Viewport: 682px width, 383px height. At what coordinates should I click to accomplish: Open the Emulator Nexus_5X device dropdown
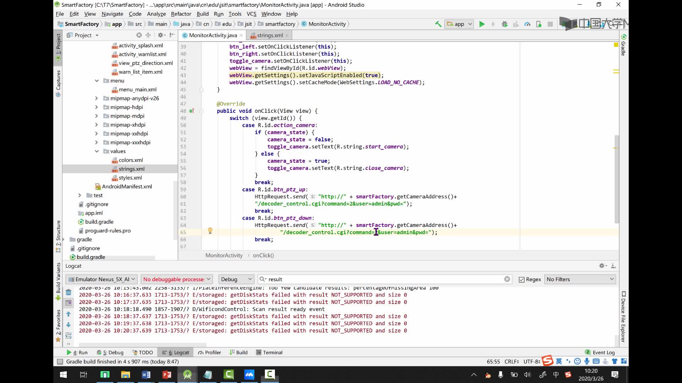click(x=102, y=279)
